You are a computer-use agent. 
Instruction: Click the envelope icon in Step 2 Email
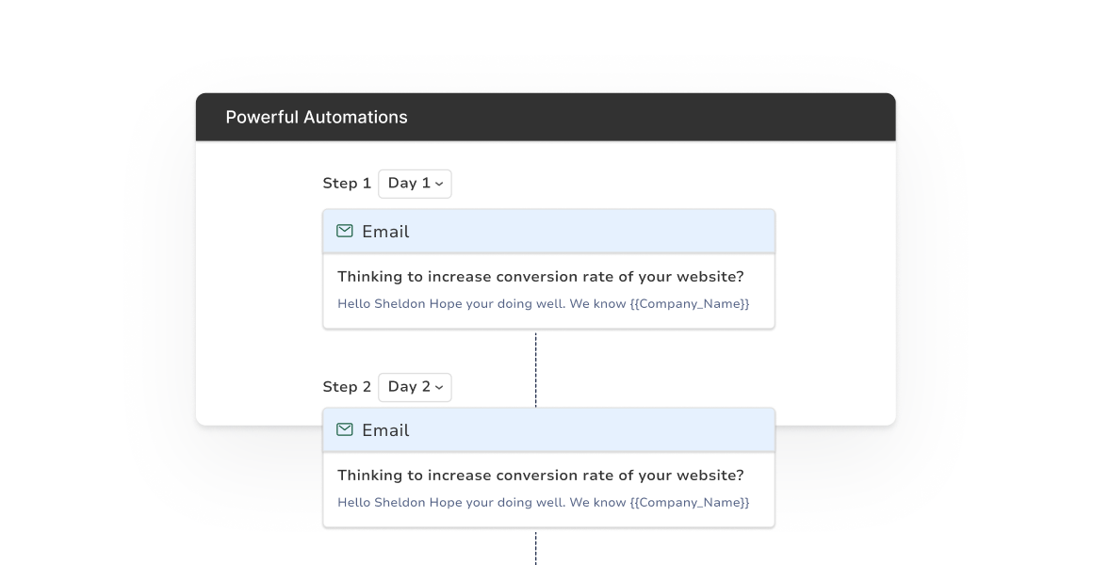344,429
